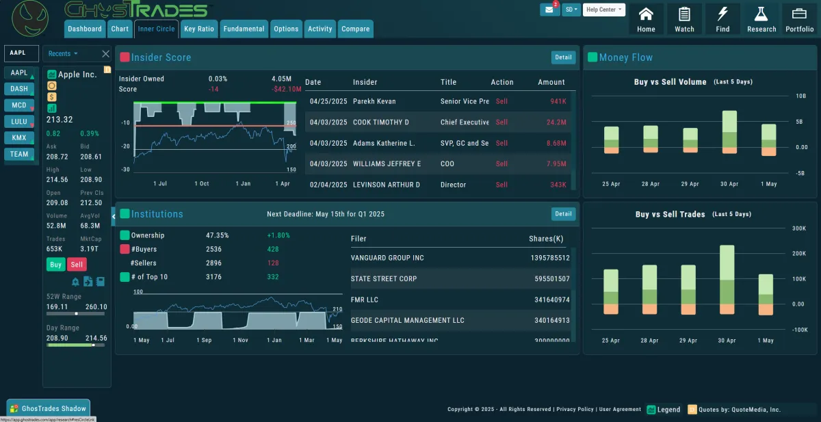
Task: Open Portfolio briefcase icon
Action: [799, 14]
